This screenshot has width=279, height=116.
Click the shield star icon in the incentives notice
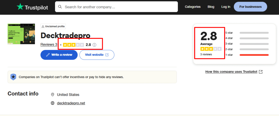pos(13,77)
